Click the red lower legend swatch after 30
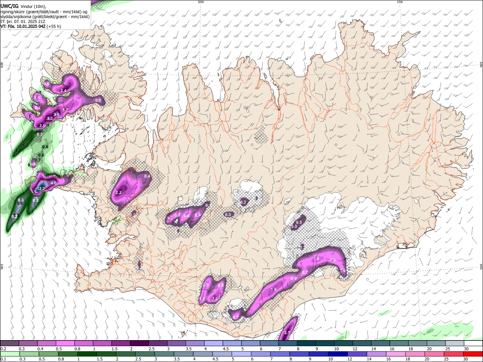Screen dimensions: 483x362 click(473, 354)
